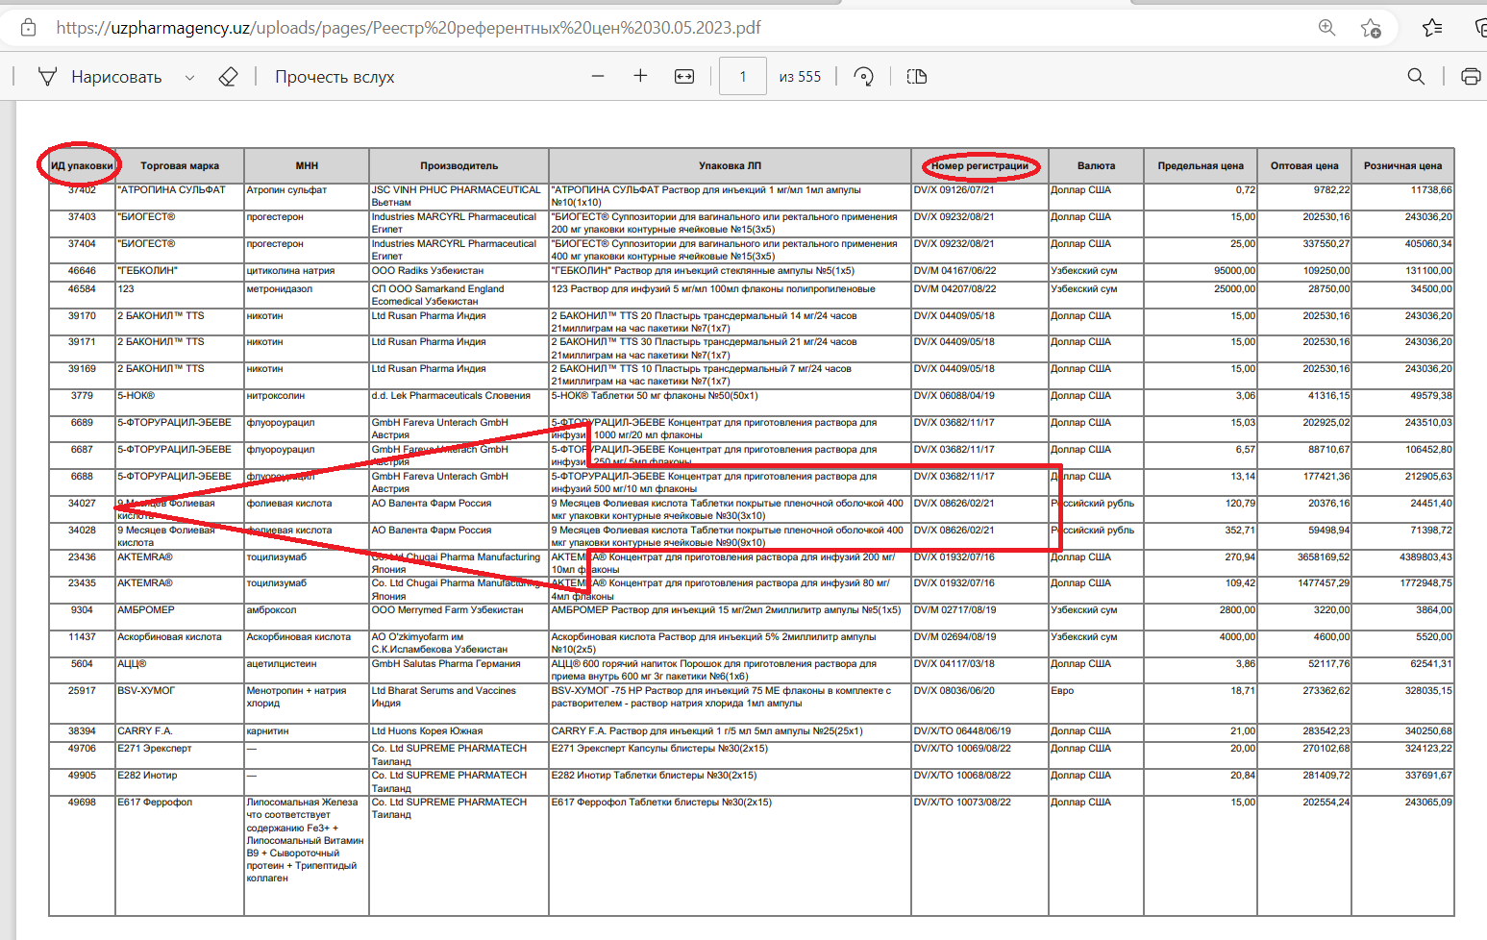1487x940 pixels.
Task: Click the site info lock icon
Action: click(29, 28)
